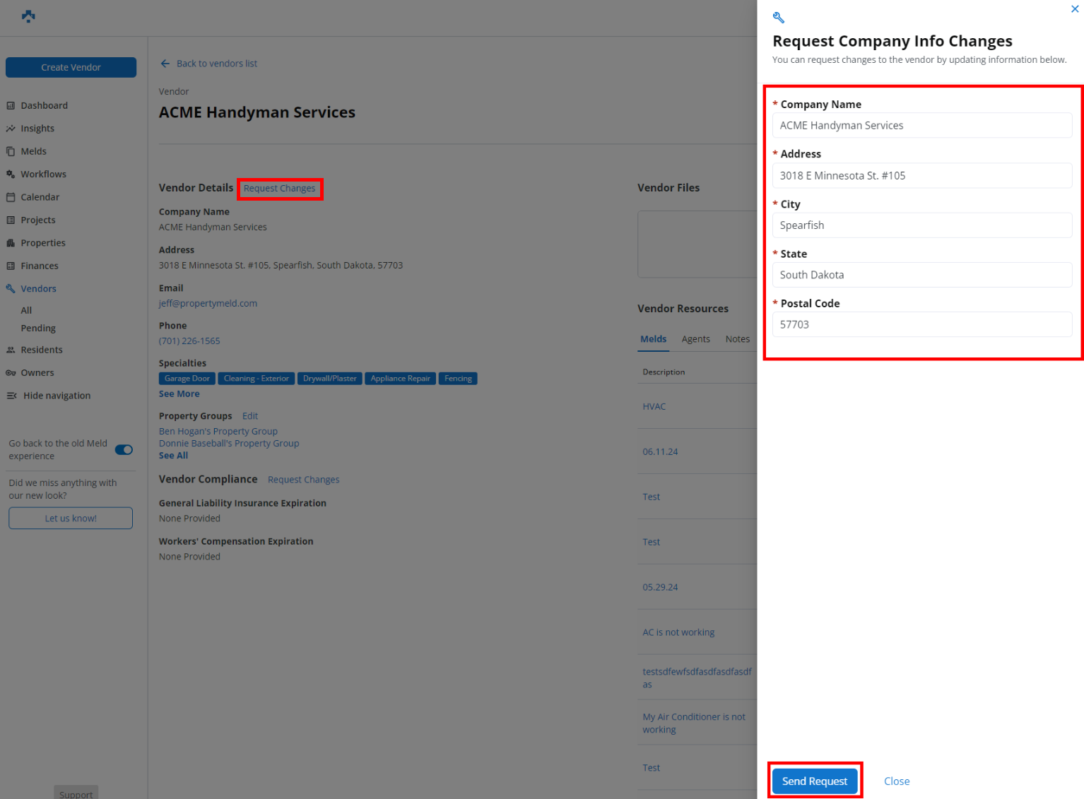Click the Owners key icon
The height and width of the screenshot is (799, 1084).
11,373
